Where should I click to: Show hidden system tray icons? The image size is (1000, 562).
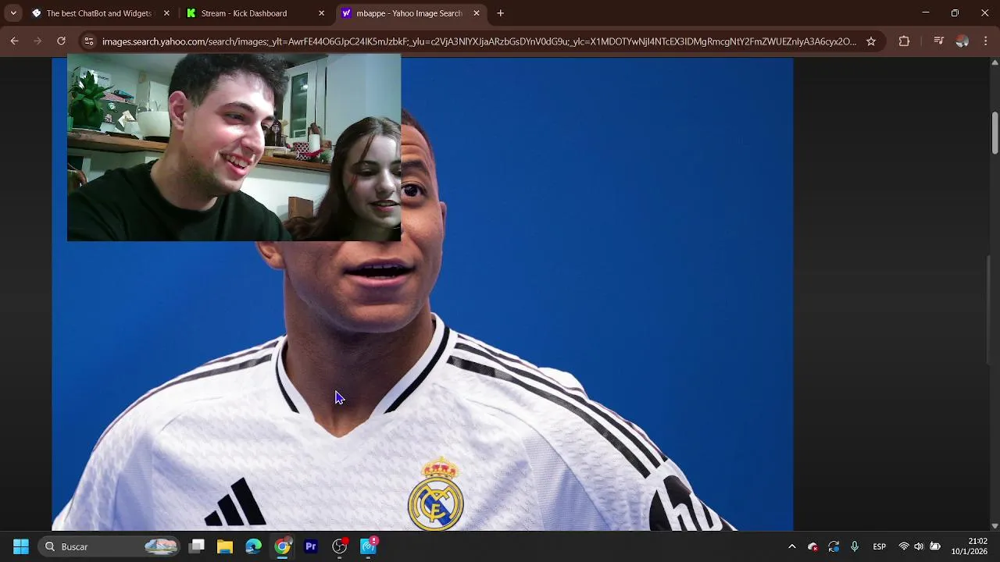click(x=791, y=546)
